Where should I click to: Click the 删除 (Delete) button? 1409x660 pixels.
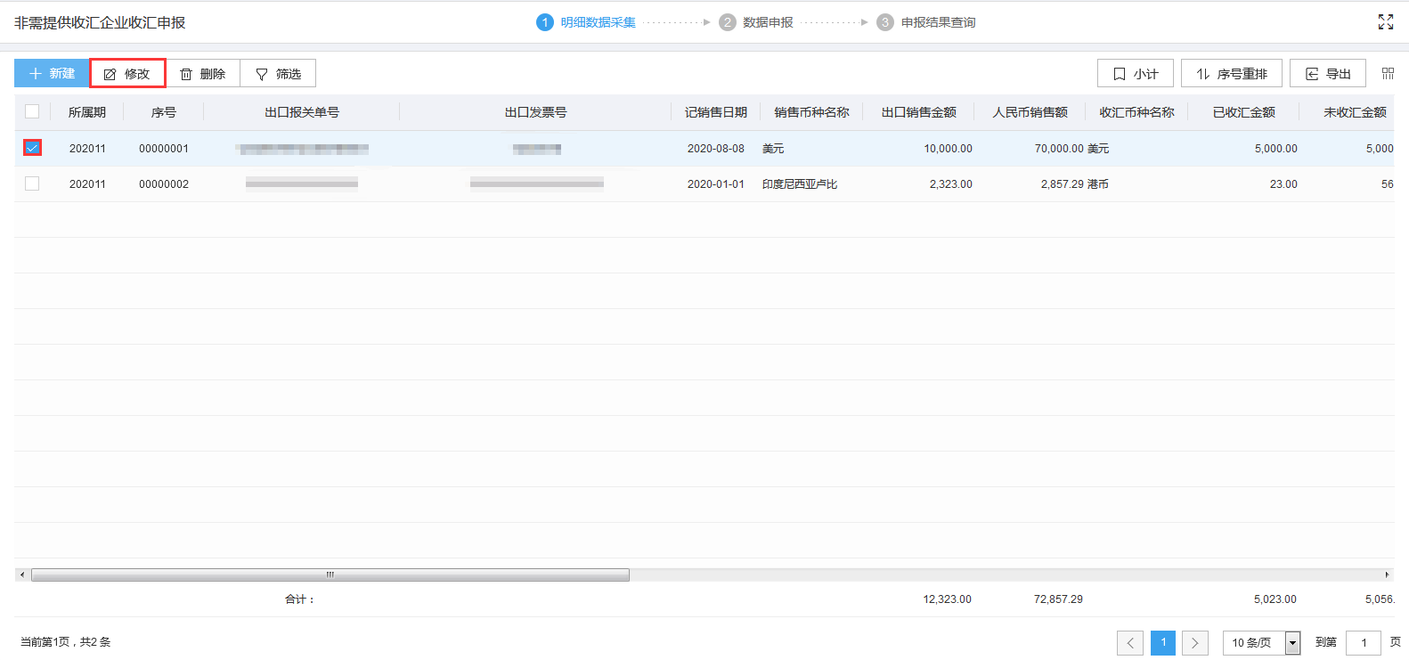pyautogui.click(x=203, y=73)
